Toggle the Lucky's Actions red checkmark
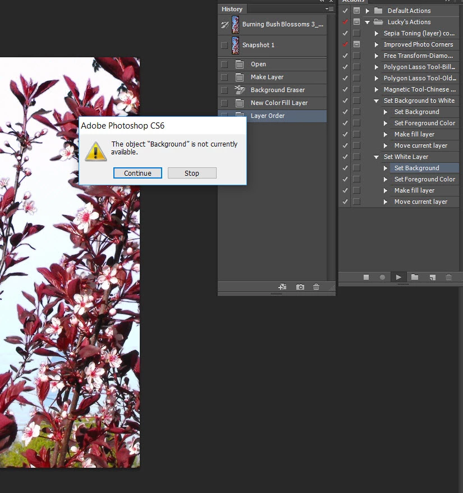 [345, 22]
